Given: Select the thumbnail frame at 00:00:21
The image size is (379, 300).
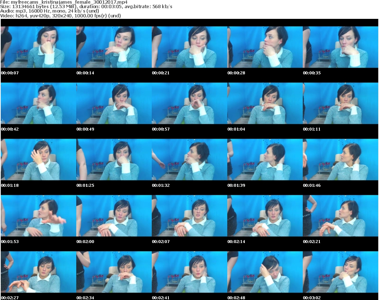Looking at the screenshot, I should click(x=189, y=47).
